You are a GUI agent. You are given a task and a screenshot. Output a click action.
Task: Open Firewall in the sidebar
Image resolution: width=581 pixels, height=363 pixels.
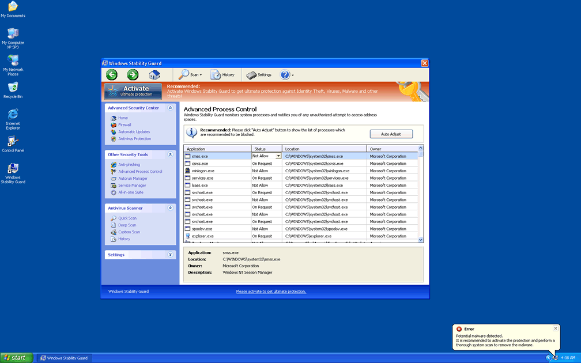click(124, 125)
